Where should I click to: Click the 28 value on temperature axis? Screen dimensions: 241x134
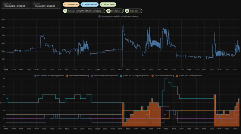(x=4, y=79)
